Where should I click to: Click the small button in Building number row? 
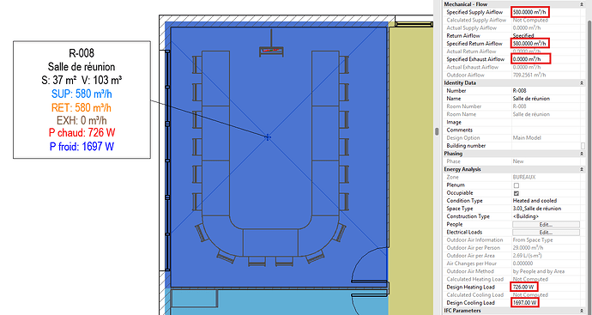[x=583, y=146]
